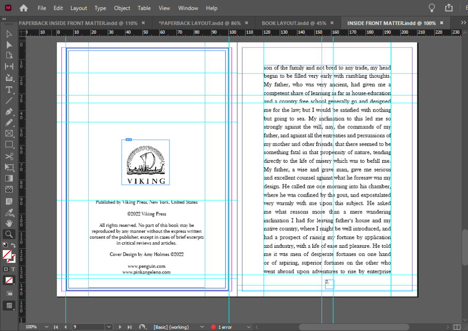Open the Home screen icon
Image resolution: width=468 pixels, height=331 pixels.
pos(23,8)
